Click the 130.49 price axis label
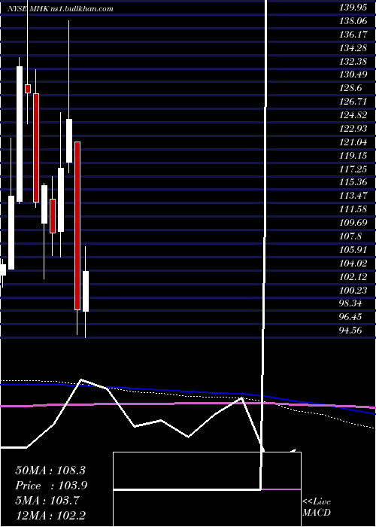Viewport: 376px width, 527px height. (353, 75)
